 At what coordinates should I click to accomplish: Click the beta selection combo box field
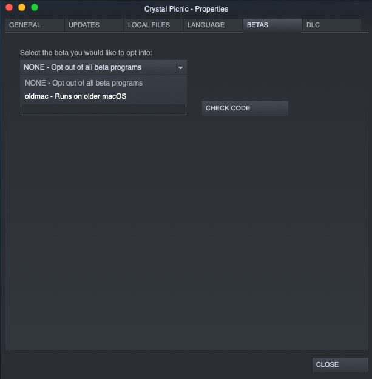coord(97,67)
